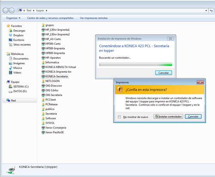
Task: Select PCRelease shared folder entry
Action: [x=49, y=104]
